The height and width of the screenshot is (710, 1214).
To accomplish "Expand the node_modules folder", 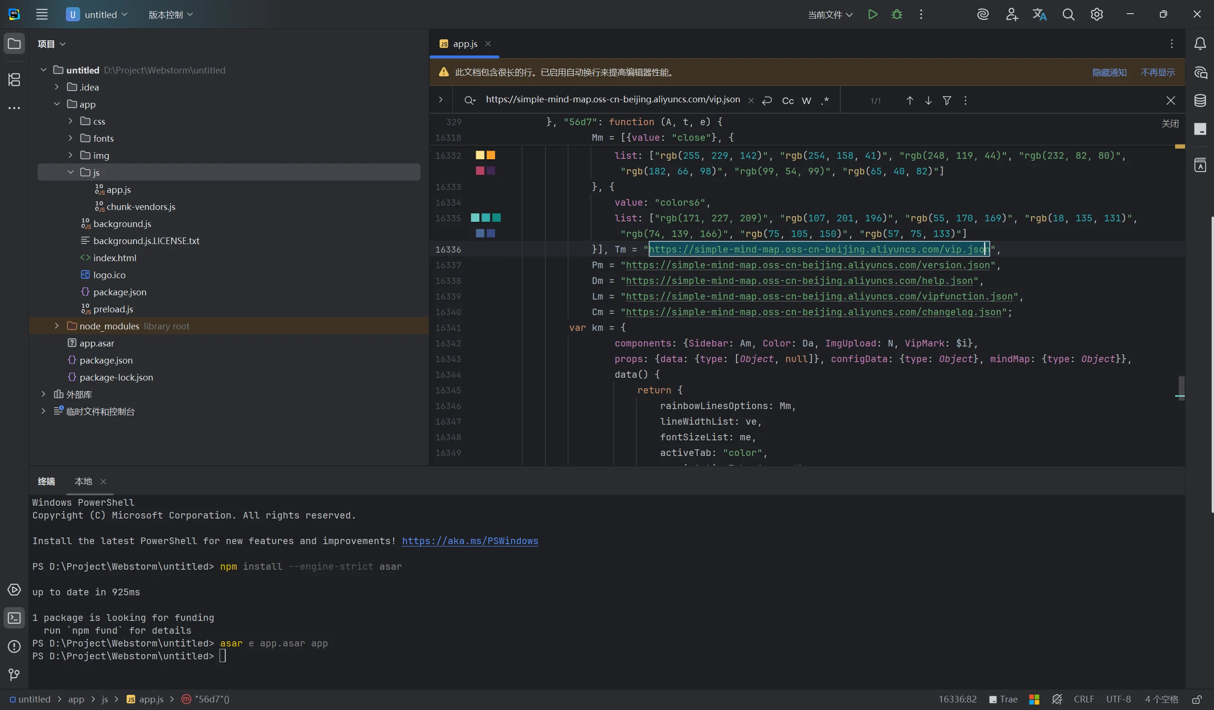I will coord(57,326).
